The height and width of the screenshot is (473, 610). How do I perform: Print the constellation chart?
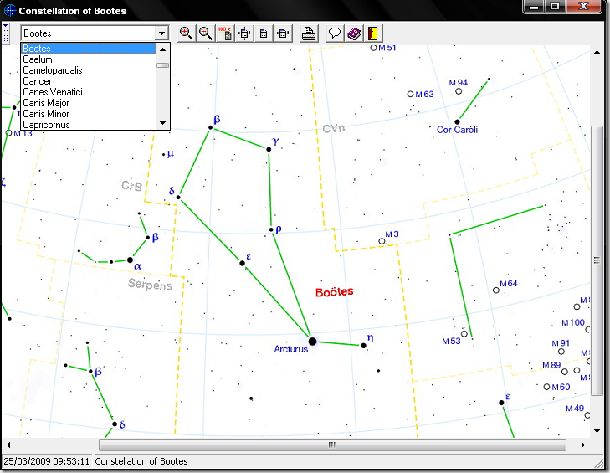[x=309, y=33]
